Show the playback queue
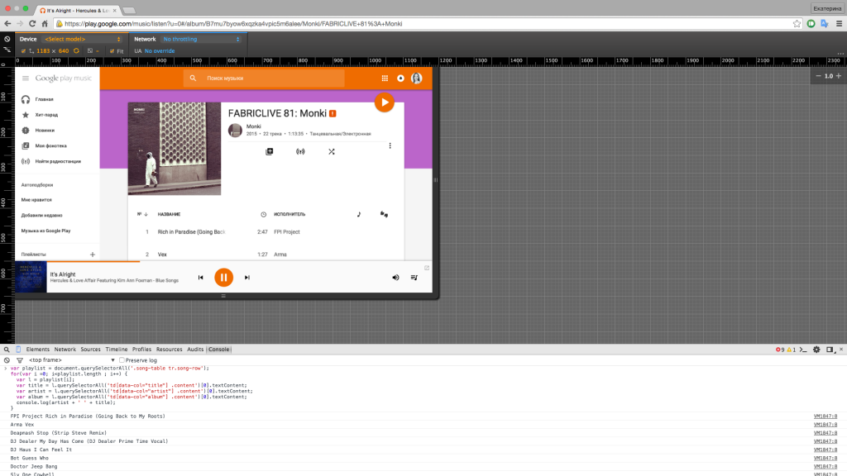The image size is (847, 476). [x=414, y=278]
